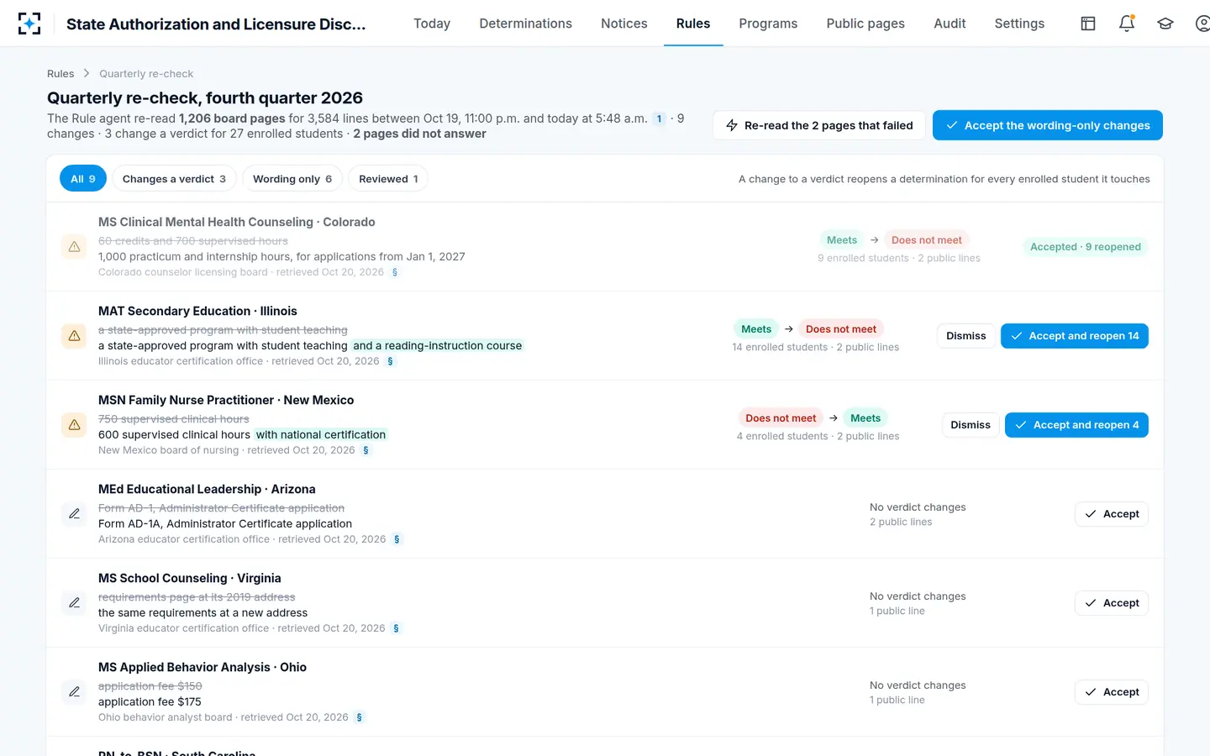Accept and reopen 4 New Mexico determinations
Screen dimensions: 1210x756
pos(1076,425)
